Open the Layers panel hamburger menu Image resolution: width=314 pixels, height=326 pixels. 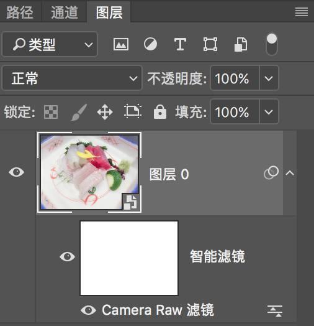(x=302, y=12)
